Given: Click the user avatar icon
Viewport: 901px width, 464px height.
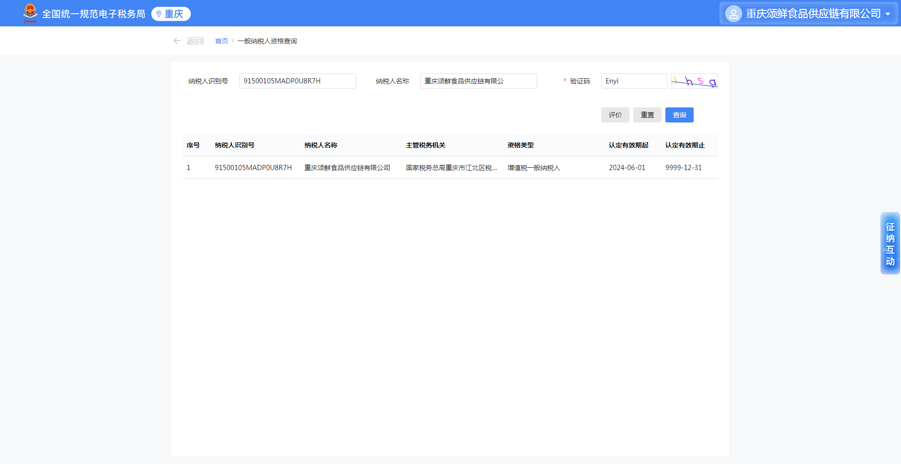Looking at the screenshot, I should click(x=733, y=14).
